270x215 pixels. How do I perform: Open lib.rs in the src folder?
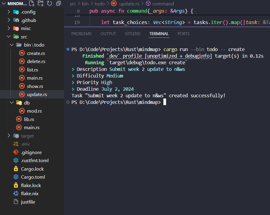click(x=29, y=119)
